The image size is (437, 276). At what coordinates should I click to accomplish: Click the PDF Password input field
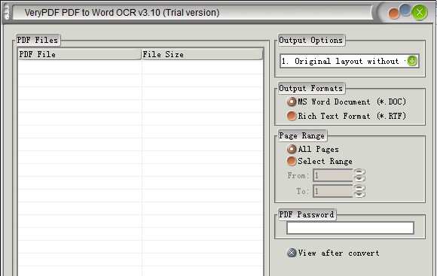coord(350,228)
